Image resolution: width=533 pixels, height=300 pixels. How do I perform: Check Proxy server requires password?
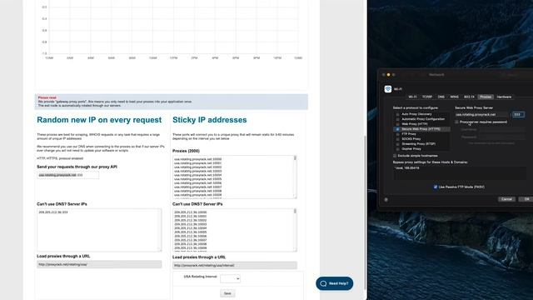click(457, 122)
